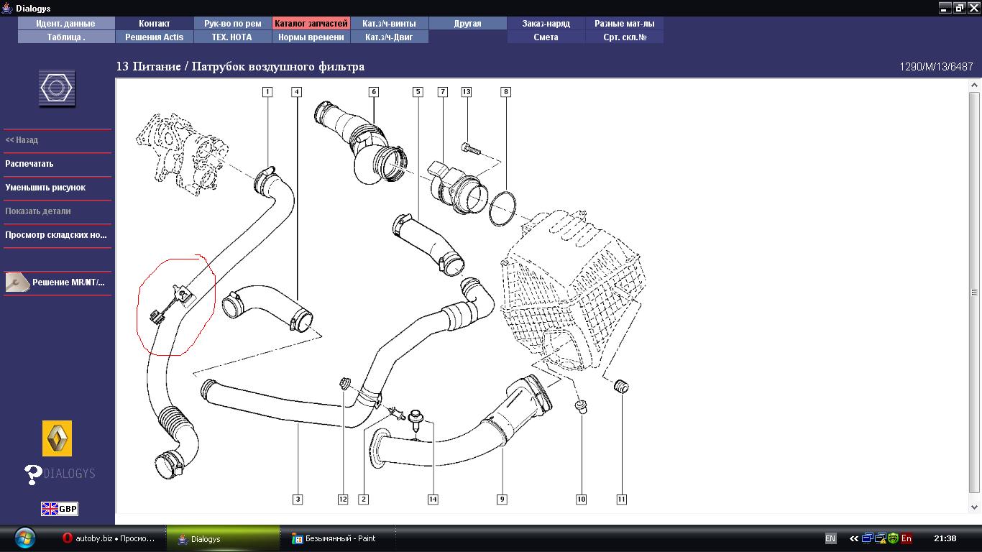Screen dimensions: 982x552
Task: Click the red En tray icon
Action: point(907,538)
